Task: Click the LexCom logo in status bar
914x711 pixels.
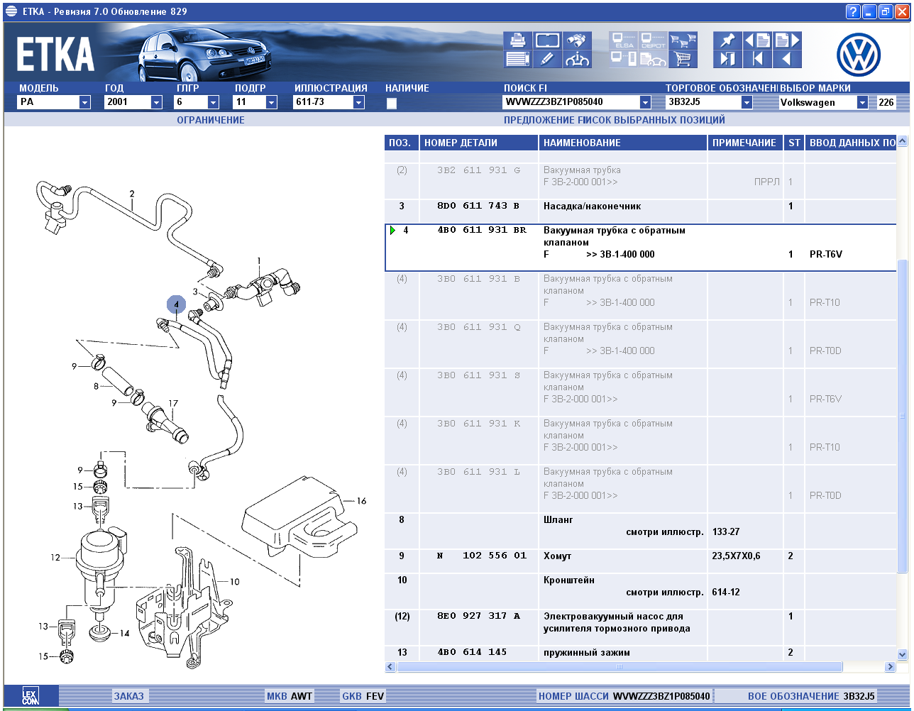Action: click(x=31, y=696)
